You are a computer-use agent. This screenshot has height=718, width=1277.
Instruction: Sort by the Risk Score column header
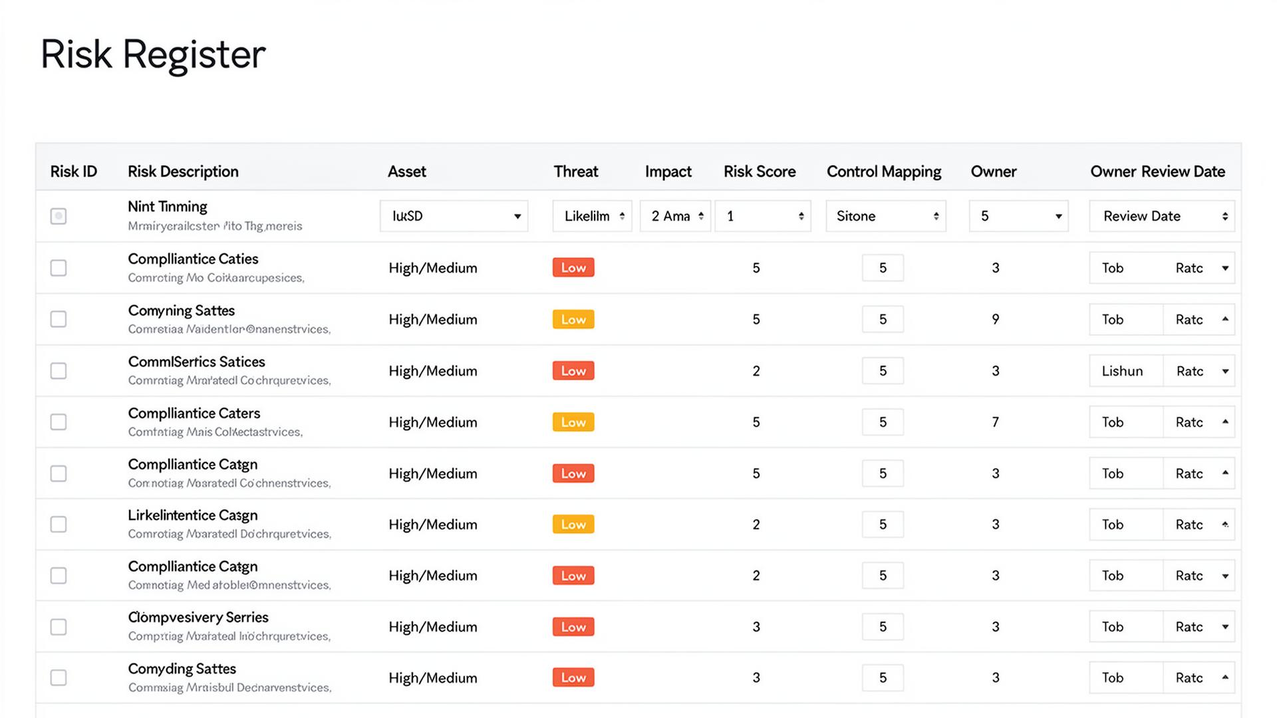tap(760, 172)
